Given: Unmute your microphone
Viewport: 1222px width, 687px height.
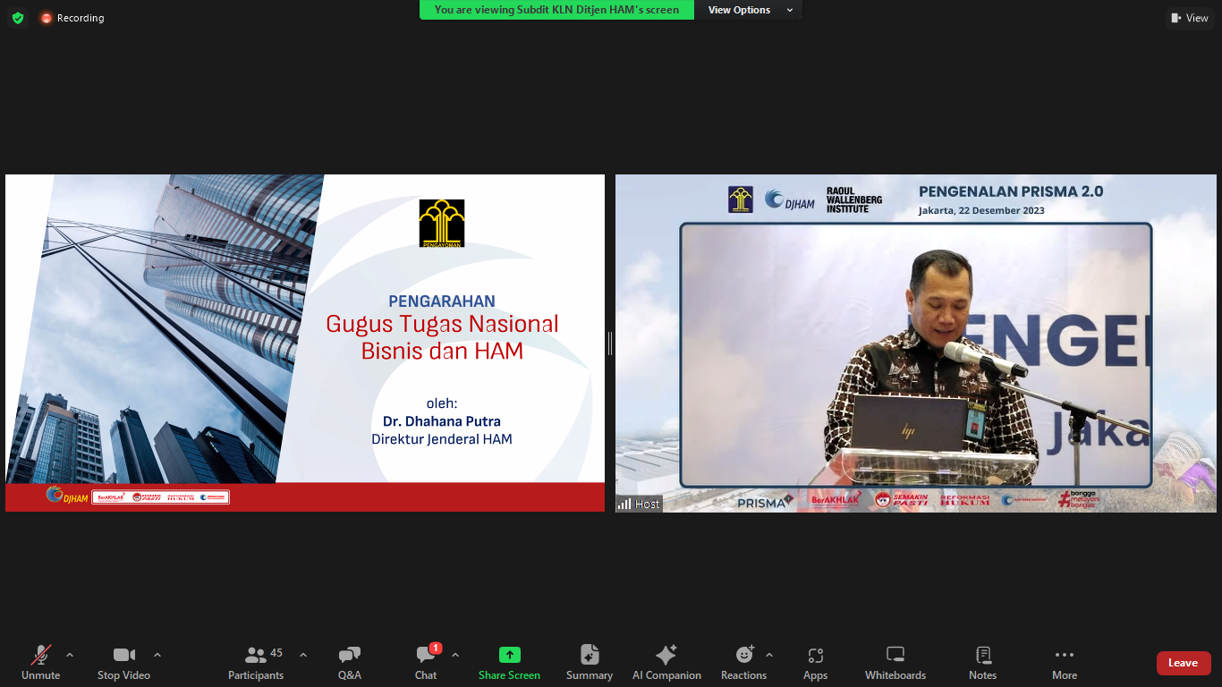Looking at the screenshot, I should pos(39,662).
